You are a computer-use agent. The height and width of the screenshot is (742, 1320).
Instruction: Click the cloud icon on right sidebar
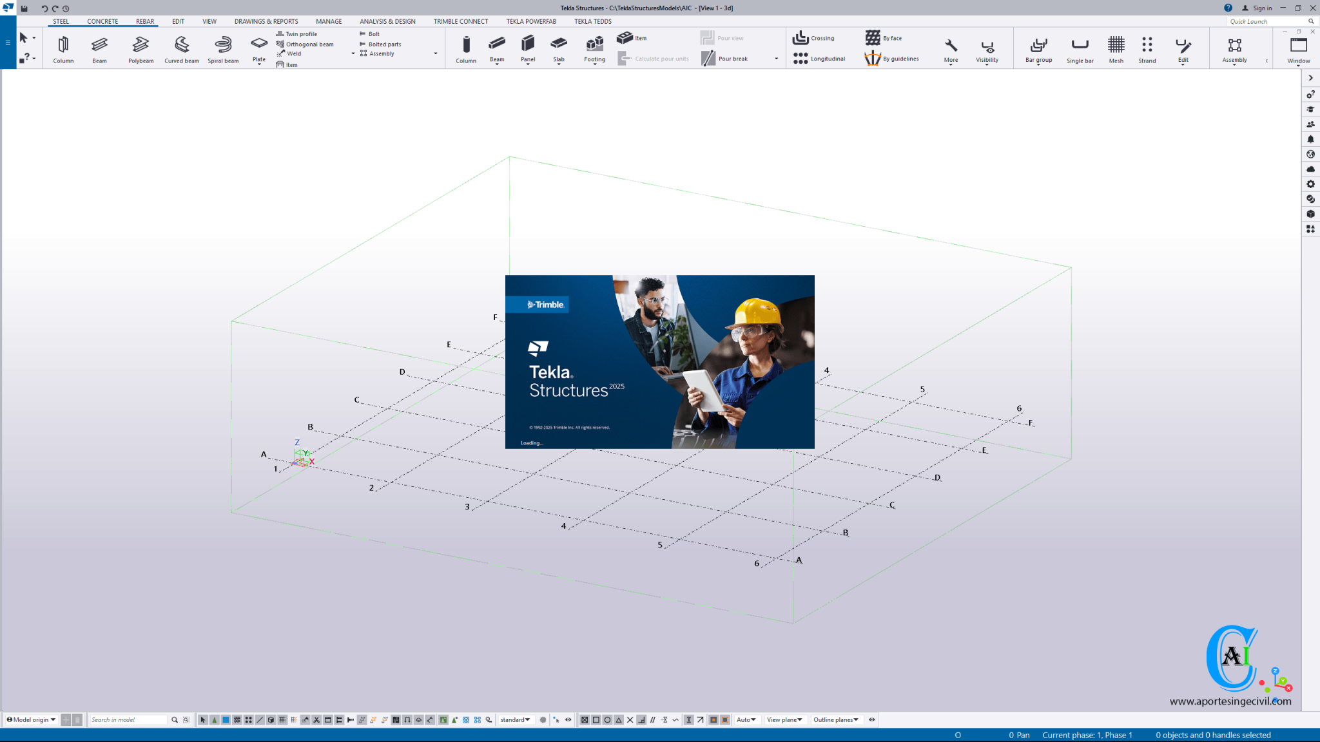point(1310,169)
